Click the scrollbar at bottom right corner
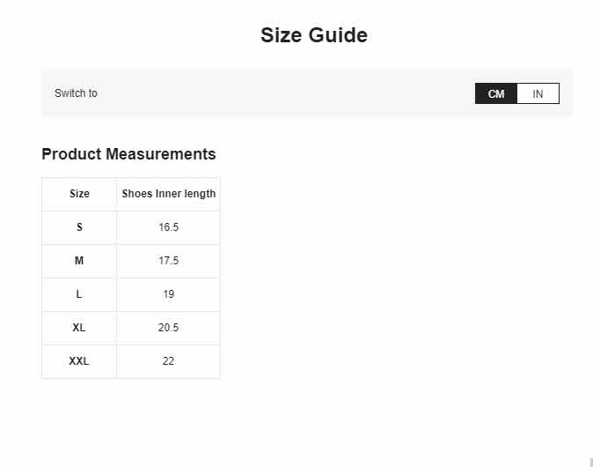Screen dimensions: 593x467 click(x=591, y=463)
